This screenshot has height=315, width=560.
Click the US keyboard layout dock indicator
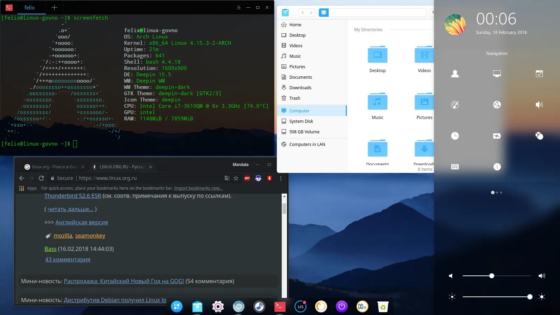301,307
